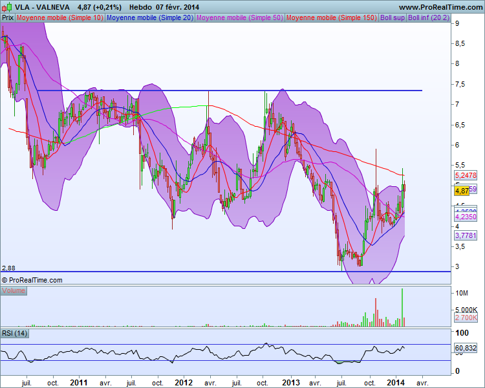This screenshot has width=485, height=388.
Task: Open Moyenne mobile (Simple 20) settings
Action: [150, 17]
